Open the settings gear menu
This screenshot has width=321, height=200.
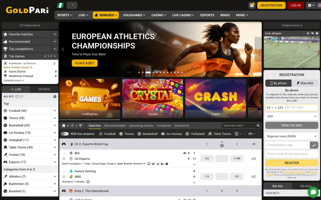311,5
